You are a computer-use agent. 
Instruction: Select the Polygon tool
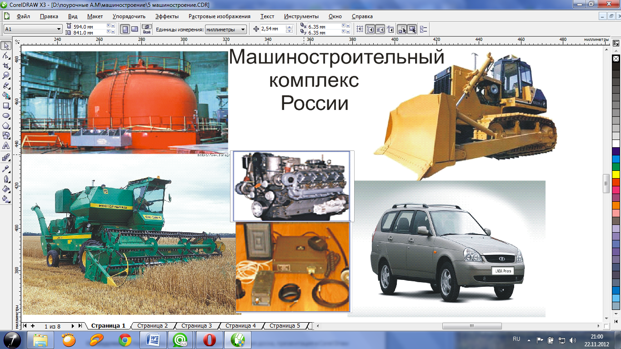[6, 125]
